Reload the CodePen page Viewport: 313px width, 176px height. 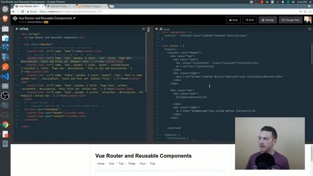tap(22, 12)
